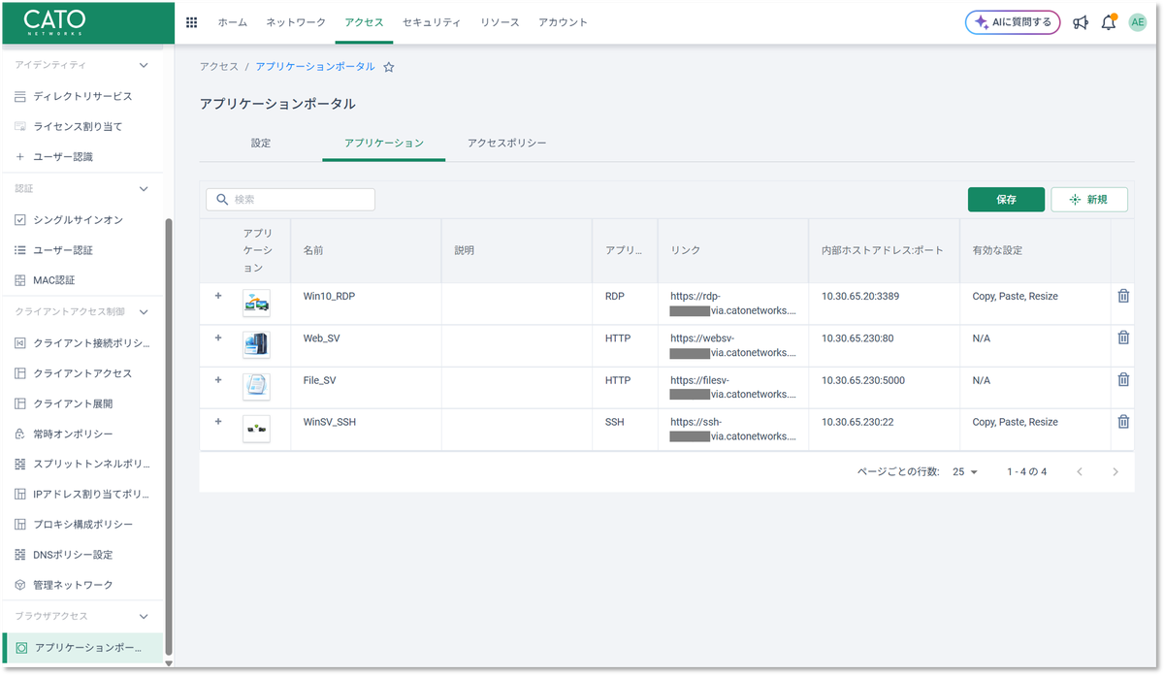Delete the WinSV_SSH entry via trash icon
This screenshot has width=1164, height=675.
pyautogui.click(x=1122, y=422)
